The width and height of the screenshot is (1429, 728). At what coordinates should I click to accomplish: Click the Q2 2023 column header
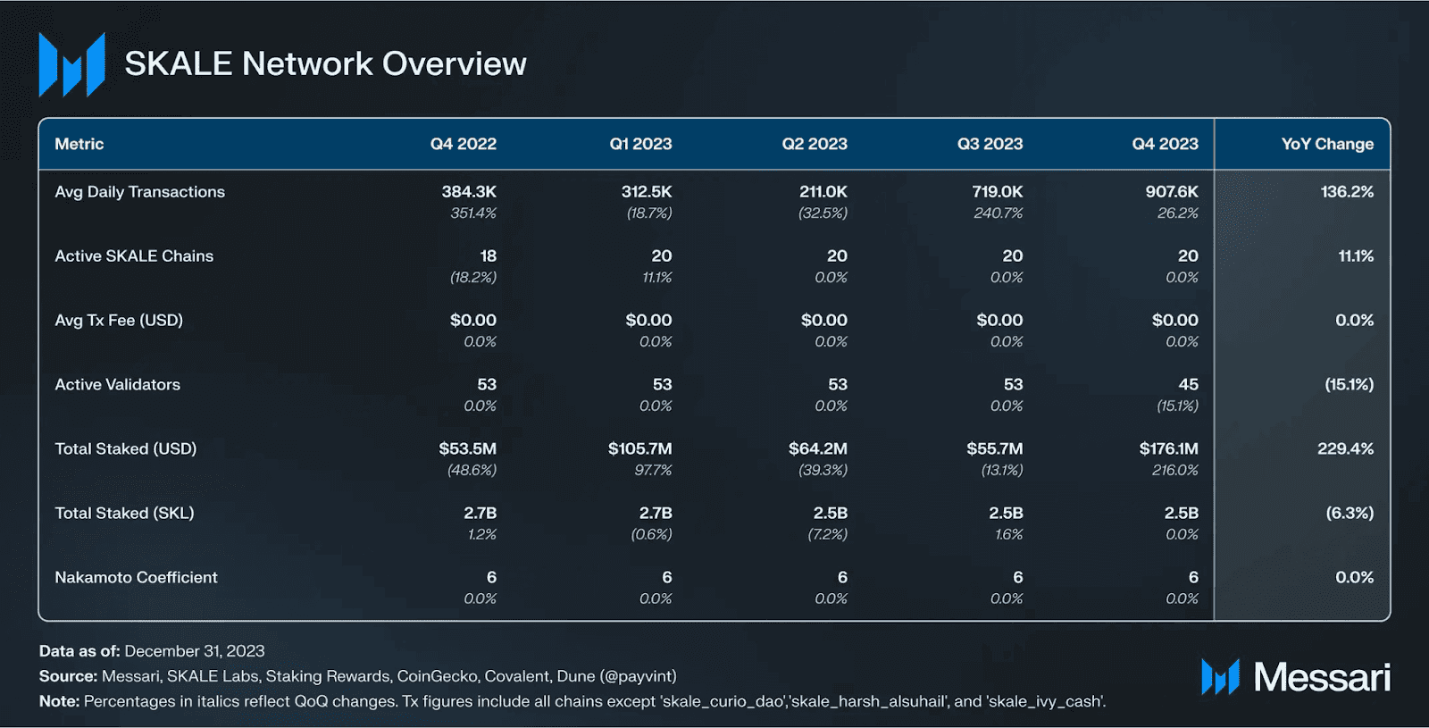pyautogui.click(x=815, y=144)
